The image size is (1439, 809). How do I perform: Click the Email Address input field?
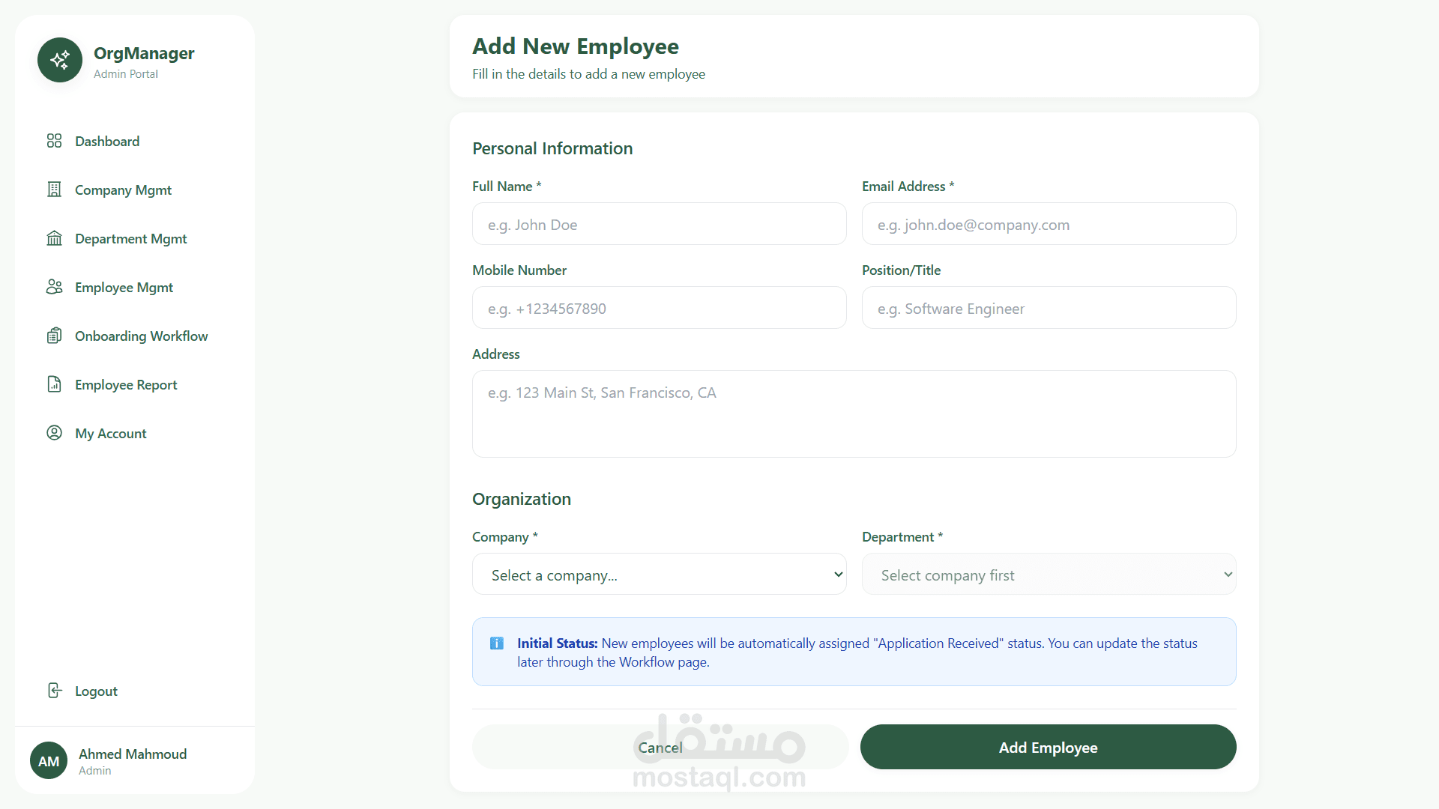1049,224
